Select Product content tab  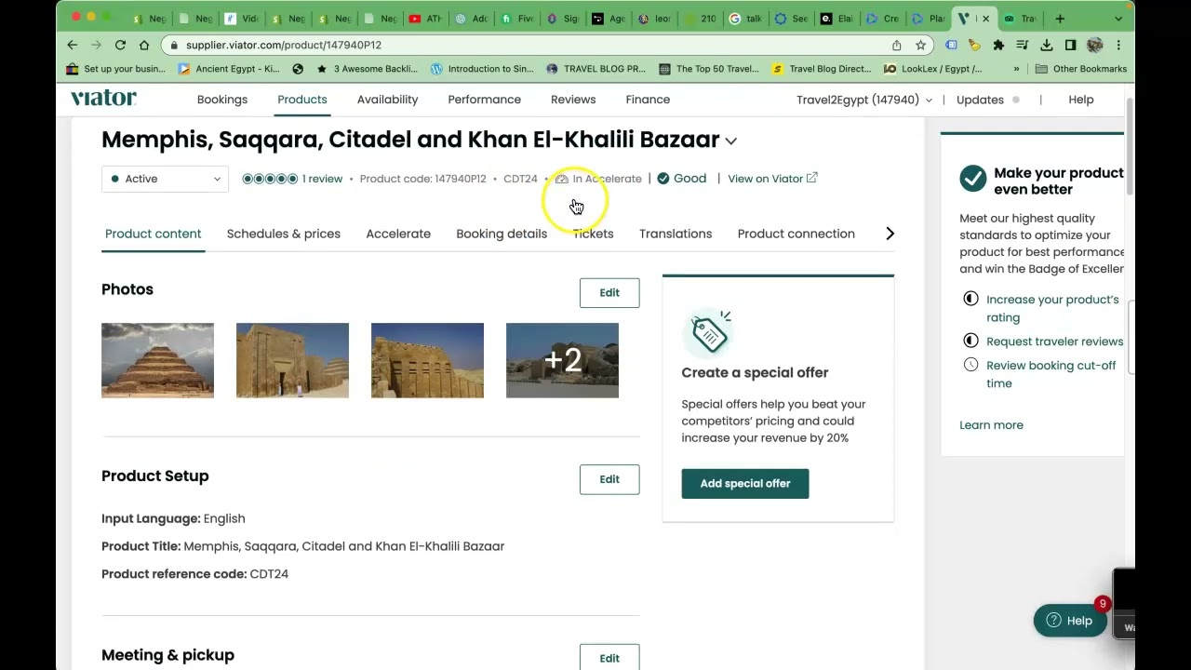(x=153, y=234)
